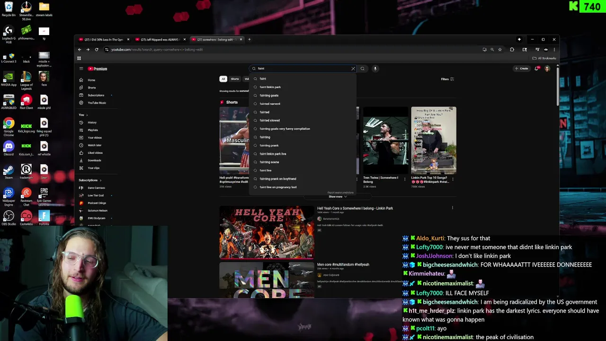Choose suggestion 'faint linkin park'

303,87
